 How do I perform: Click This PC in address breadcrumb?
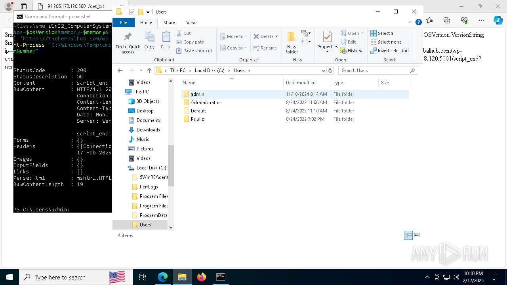(x=178, y=70)
